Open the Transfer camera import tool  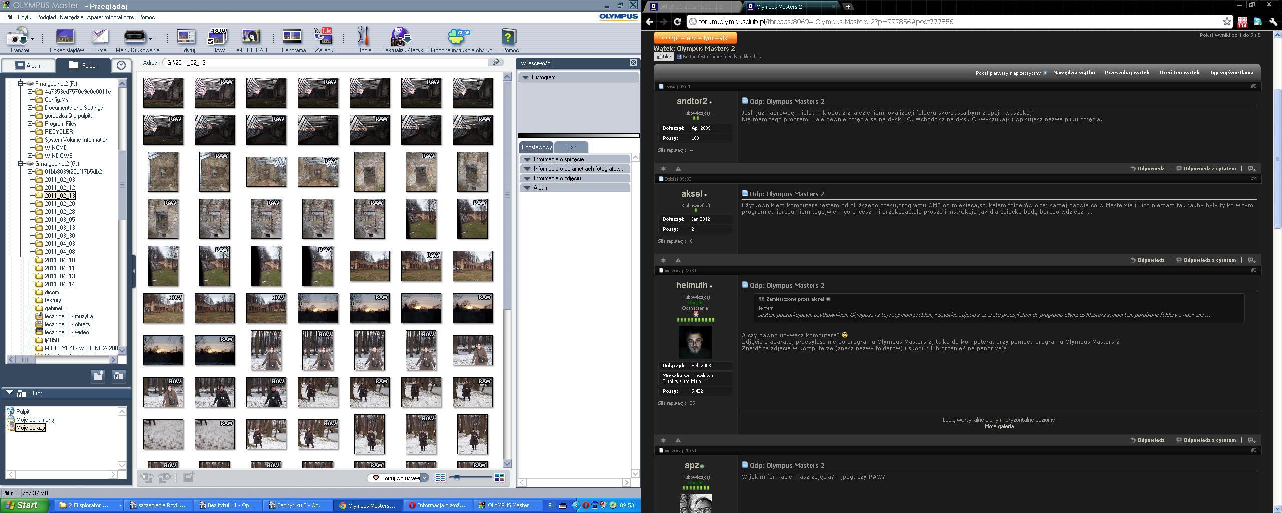(x=19, y=40)
